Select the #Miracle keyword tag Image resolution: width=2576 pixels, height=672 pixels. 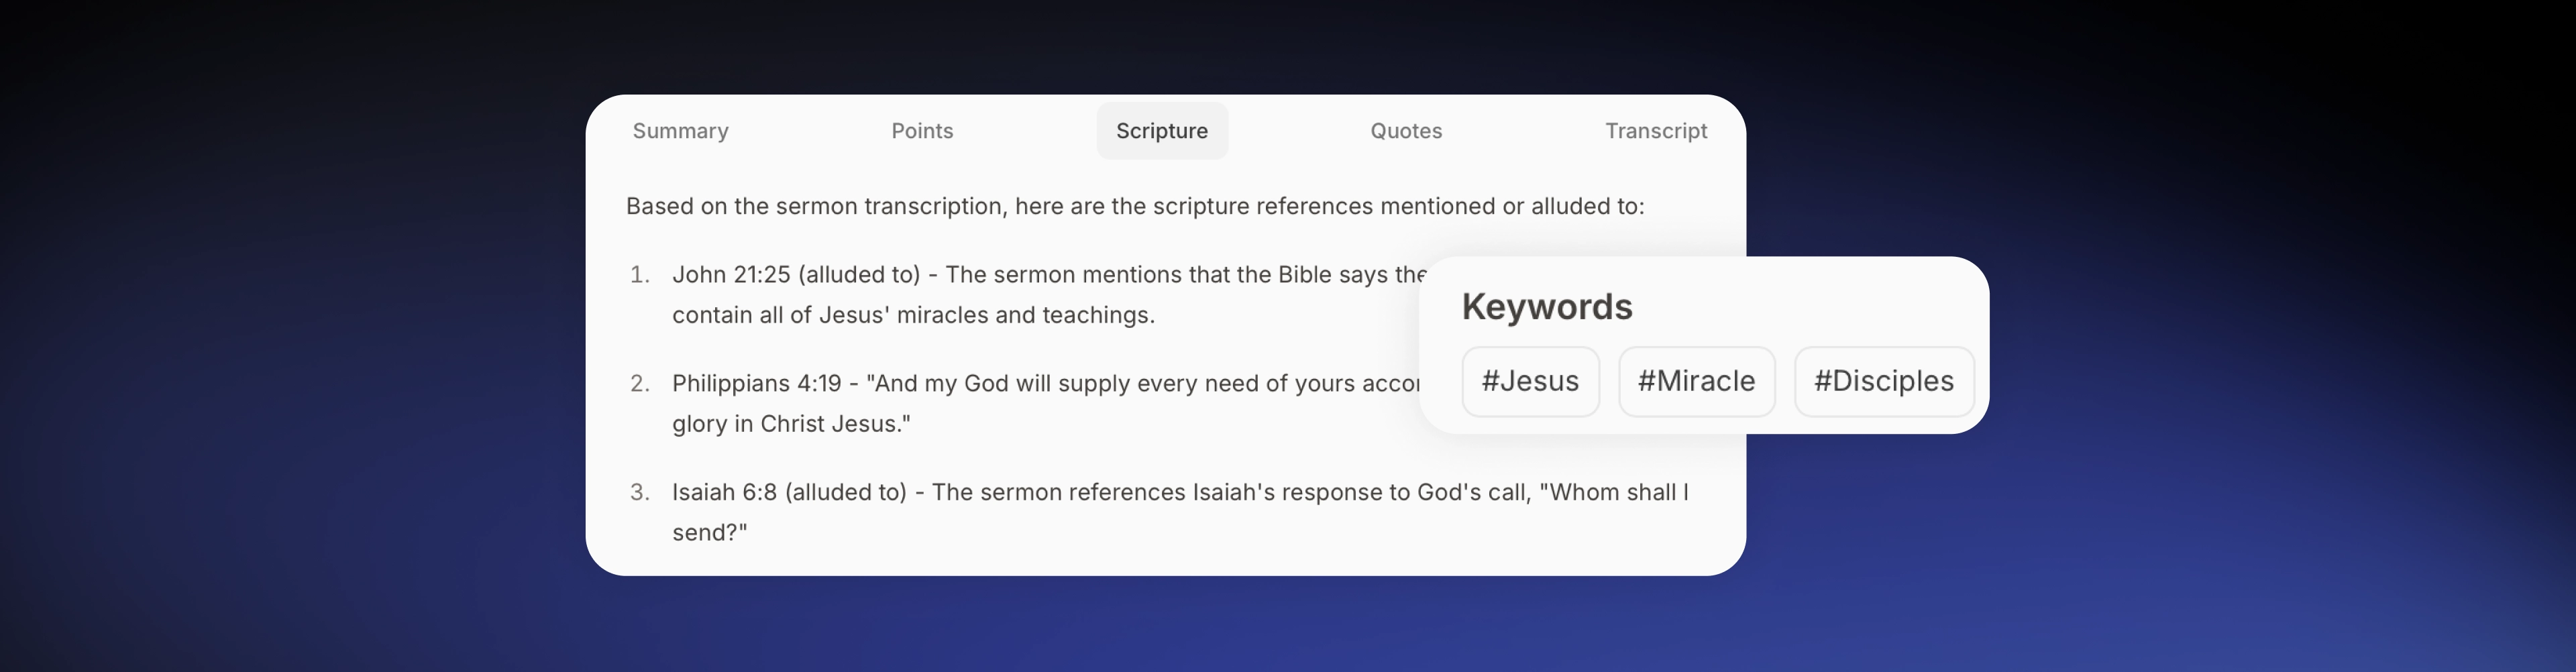(1696, 381)
